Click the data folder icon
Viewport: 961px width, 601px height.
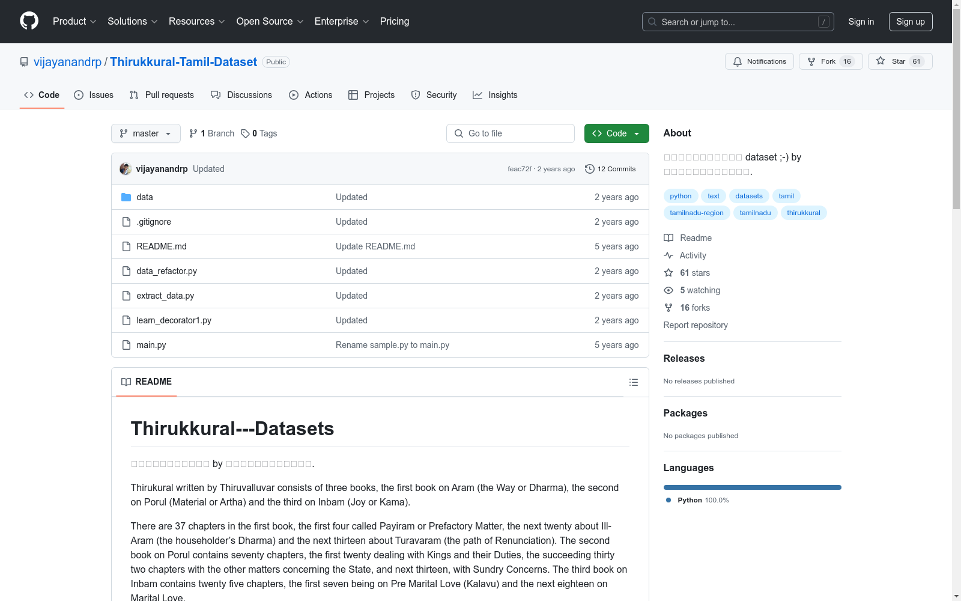126,197
